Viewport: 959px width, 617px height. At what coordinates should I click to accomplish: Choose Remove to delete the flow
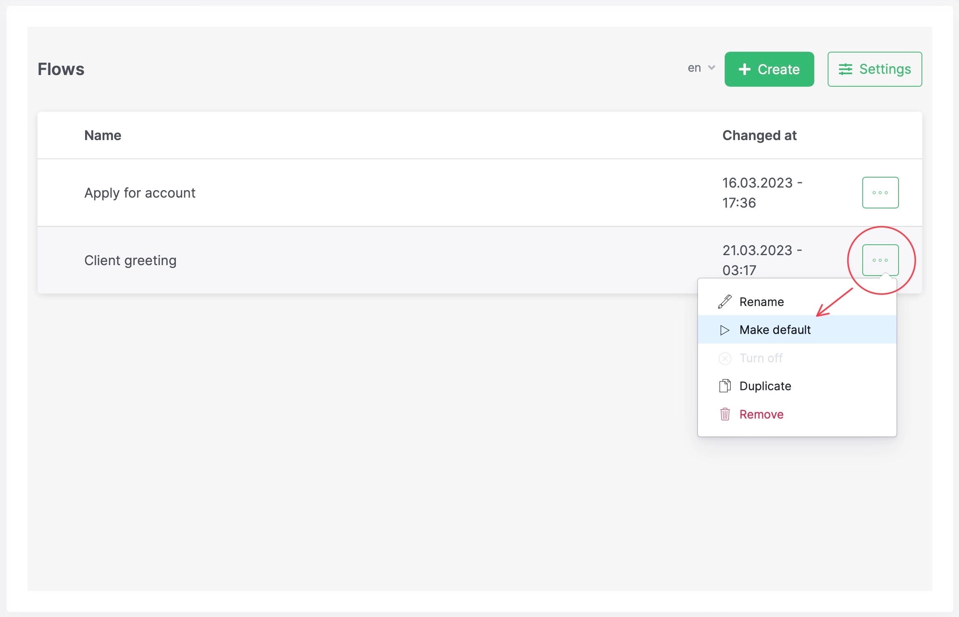click(x=761, y=414)
